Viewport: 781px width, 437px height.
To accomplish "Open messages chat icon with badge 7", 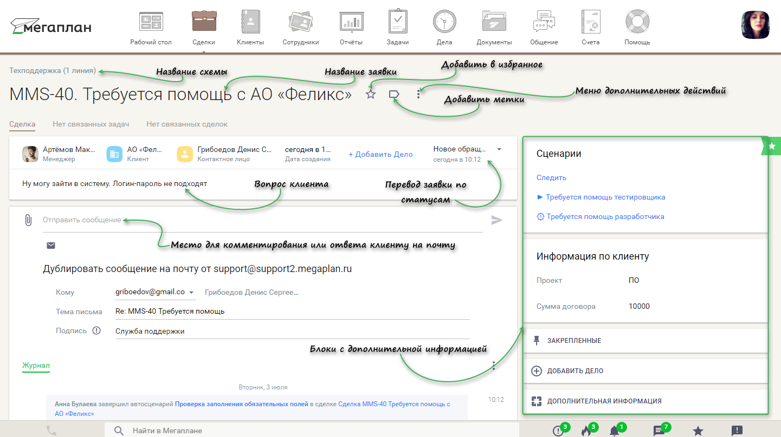I will 659,431.
